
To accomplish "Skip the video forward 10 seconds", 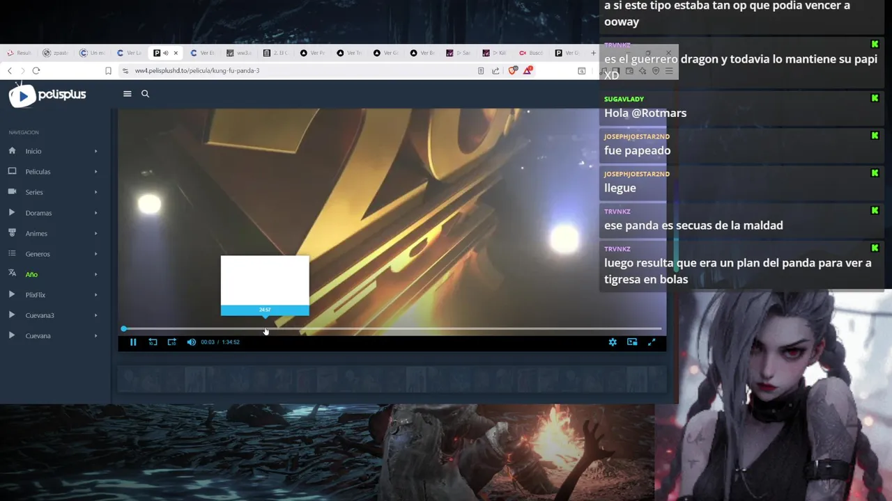I will tap(172, 342).
